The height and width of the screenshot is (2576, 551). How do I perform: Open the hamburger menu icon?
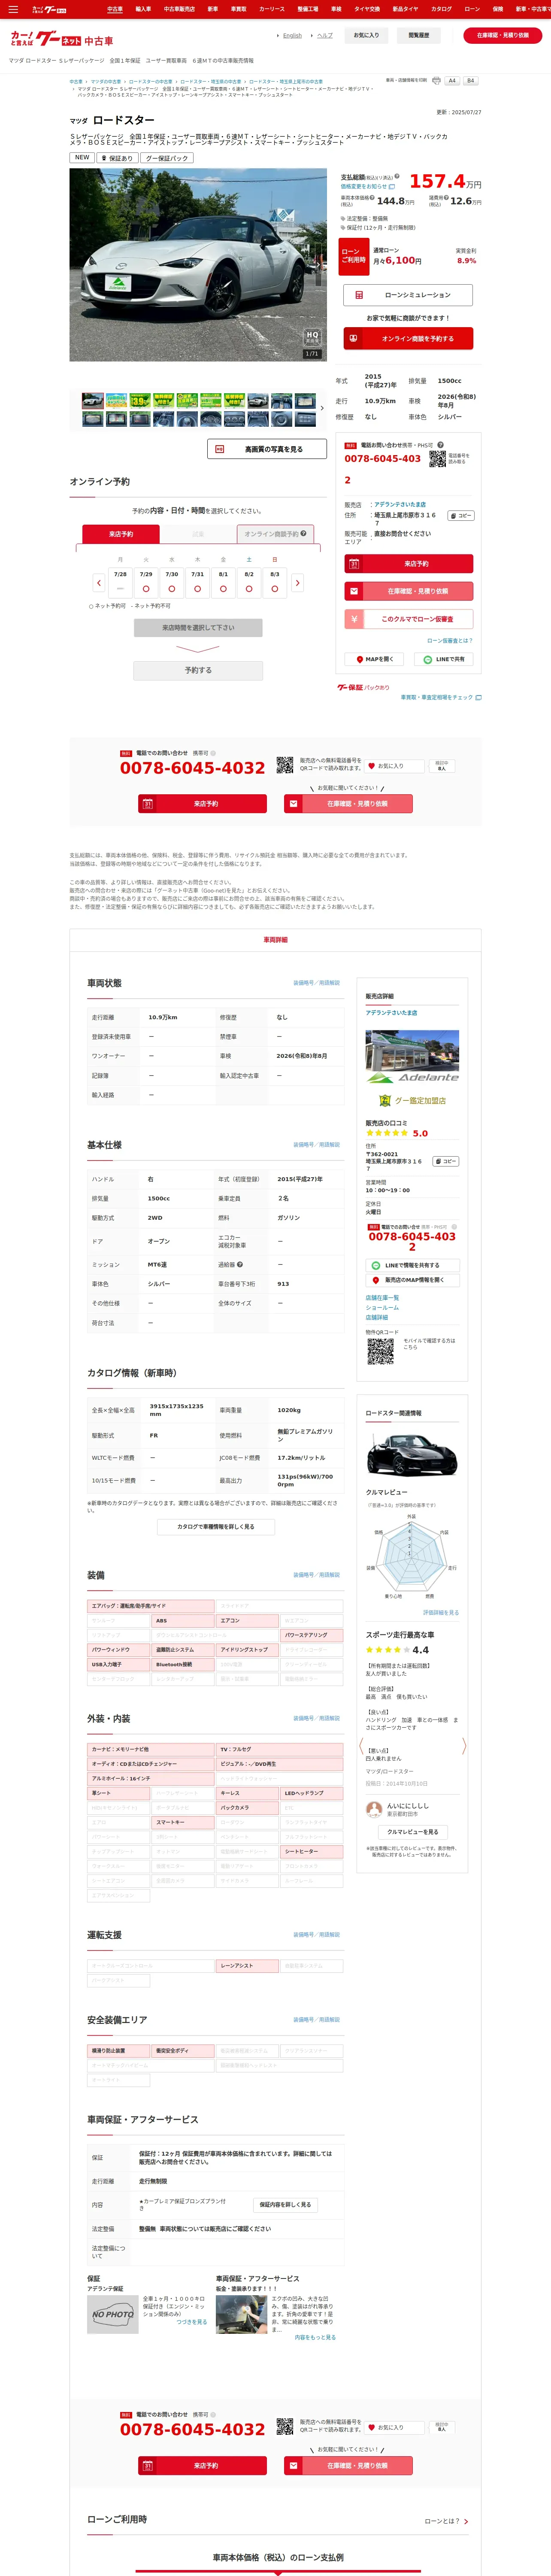pyautogui.click(x=13, y=9)
